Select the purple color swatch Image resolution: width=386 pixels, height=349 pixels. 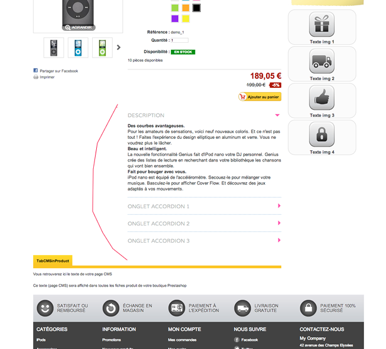(175, 19)
